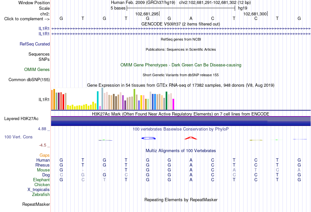Click the dark green bar in the GTEx chart
311x212 pixels.
166,101
